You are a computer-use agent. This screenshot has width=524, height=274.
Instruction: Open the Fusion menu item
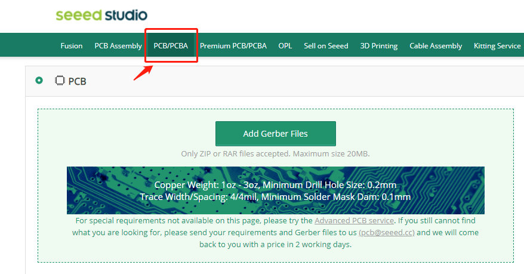(x=72, y=46)
